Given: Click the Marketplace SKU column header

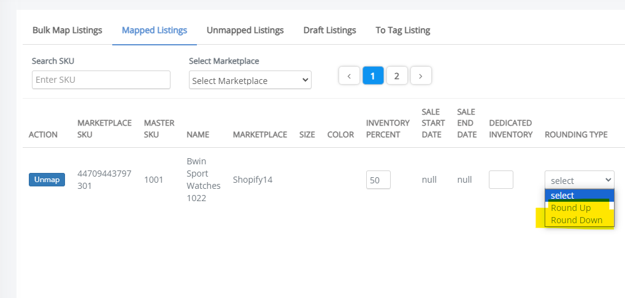Looking at the screenshot, I should point(104,129).
